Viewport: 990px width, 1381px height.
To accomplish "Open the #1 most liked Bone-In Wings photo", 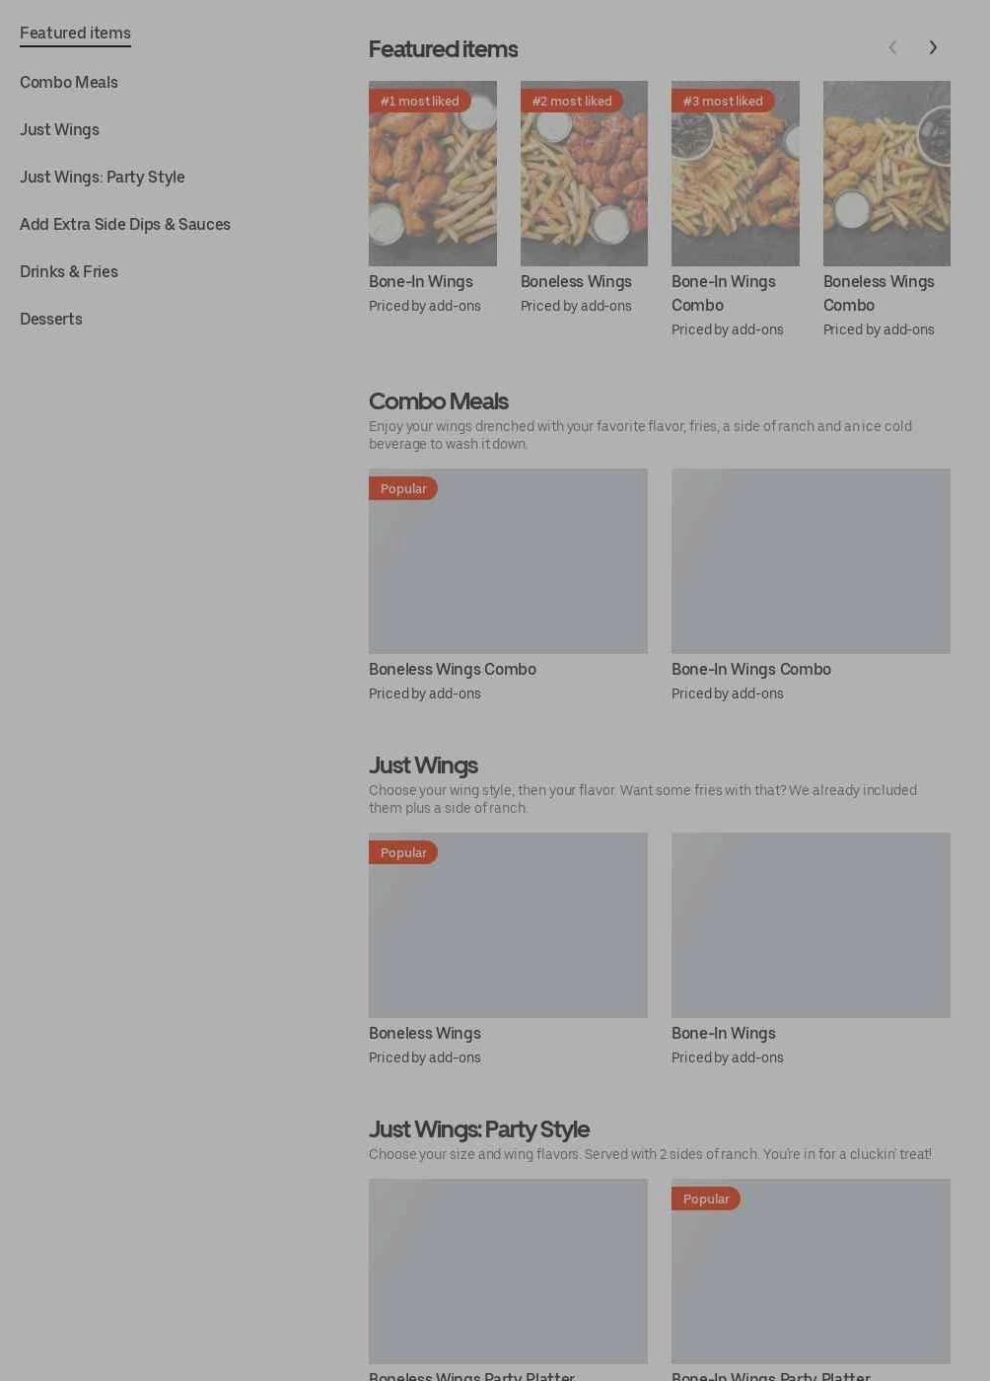I will tap(433, 174).
